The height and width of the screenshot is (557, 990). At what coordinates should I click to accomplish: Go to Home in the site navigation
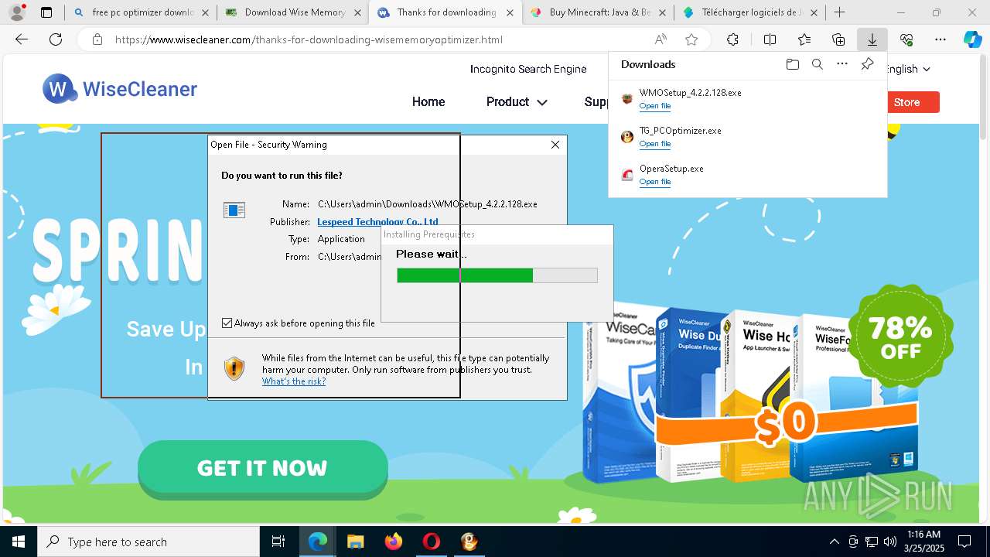(x=428, y=101)
